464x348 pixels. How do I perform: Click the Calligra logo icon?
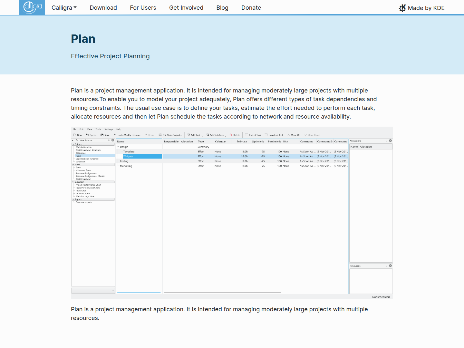pos(32,7)
